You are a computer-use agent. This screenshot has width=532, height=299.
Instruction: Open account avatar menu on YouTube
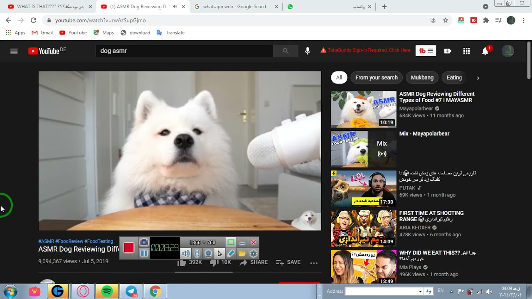click(x=507, y=51)
